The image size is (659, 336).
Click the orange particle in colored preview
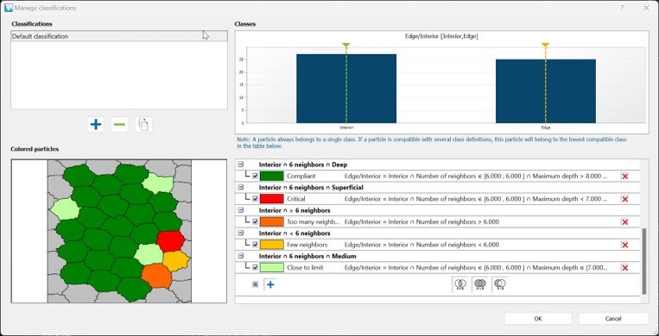click(156, 275)
